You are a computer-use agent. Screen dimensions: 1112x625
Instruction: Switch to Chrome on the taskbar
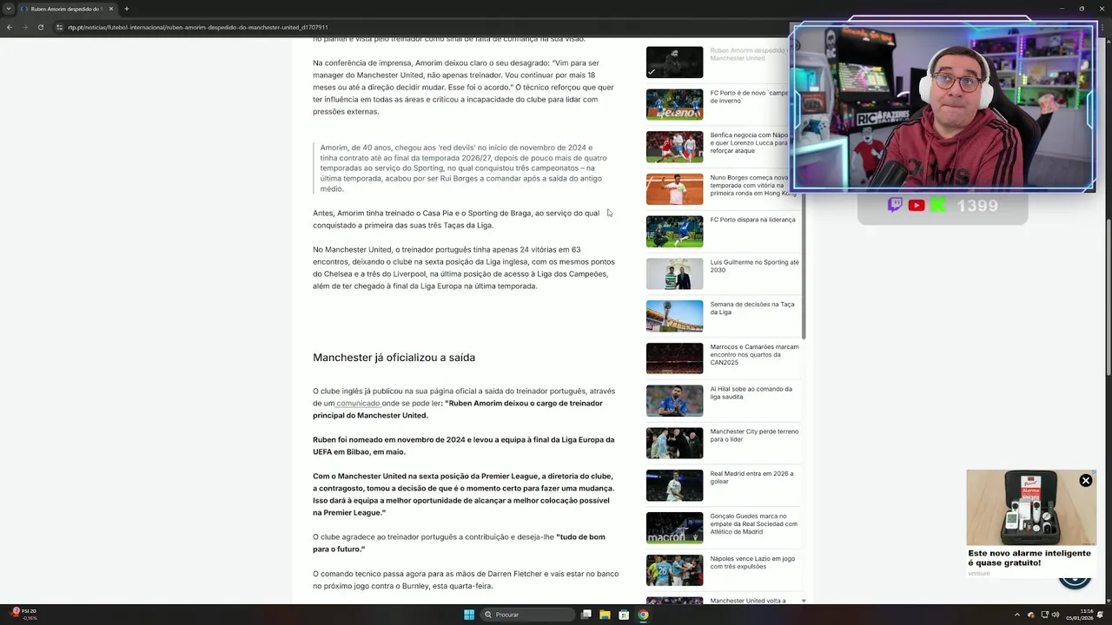coord(643,615)
